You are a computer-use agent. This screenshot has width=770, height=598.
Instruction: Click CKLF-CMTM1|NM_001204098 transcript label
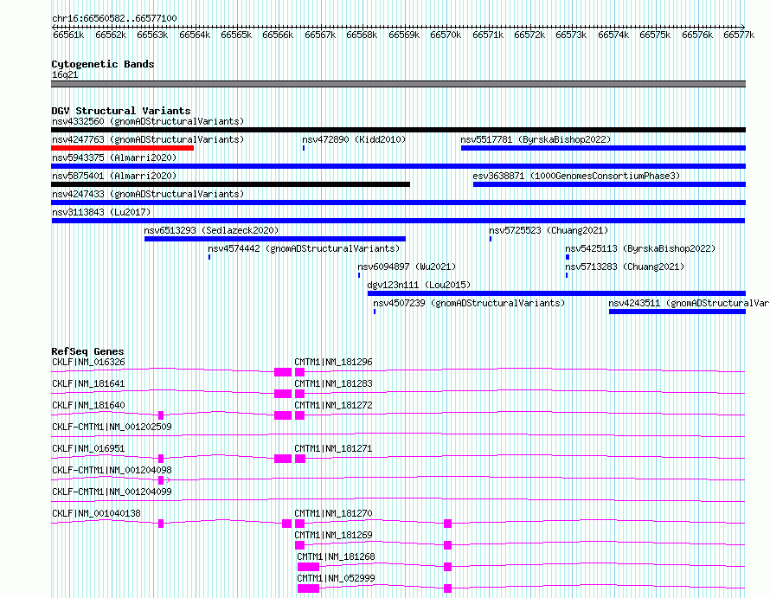point(112,470)
